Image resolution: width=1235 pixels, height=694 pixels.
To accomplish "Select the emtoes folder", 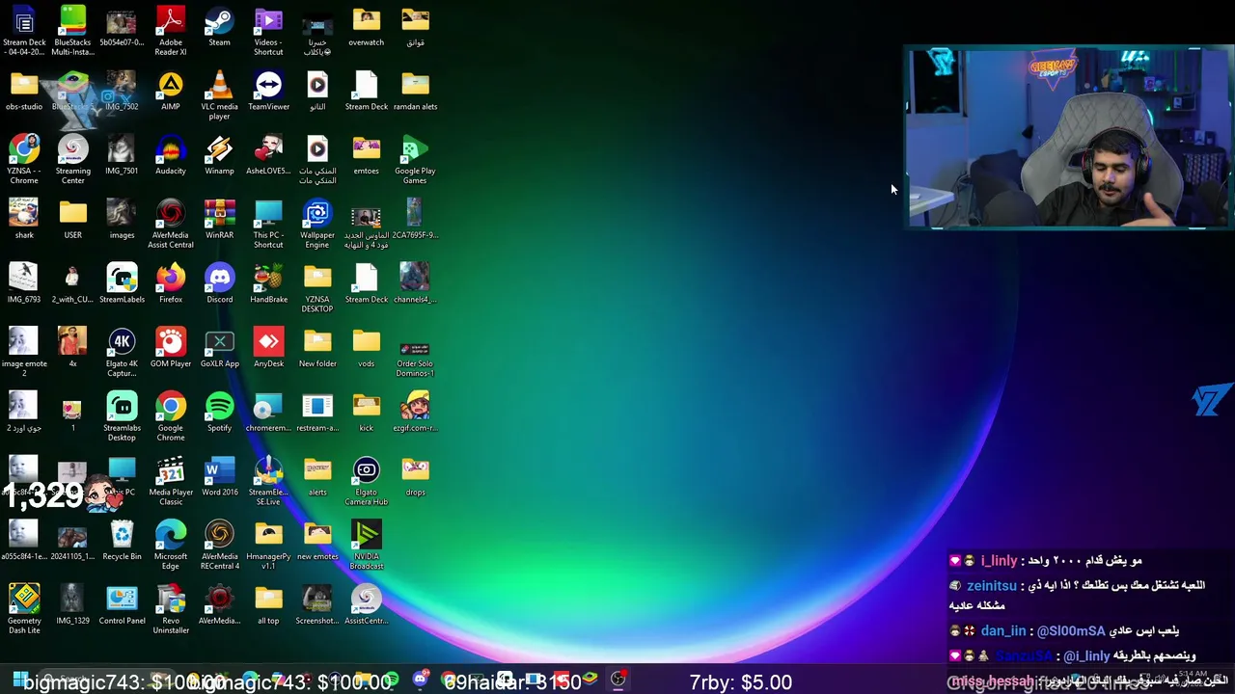I will pos(367,155).
